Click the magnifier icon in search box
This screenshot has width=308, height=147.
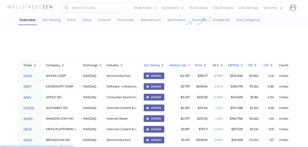pos(66,8)
